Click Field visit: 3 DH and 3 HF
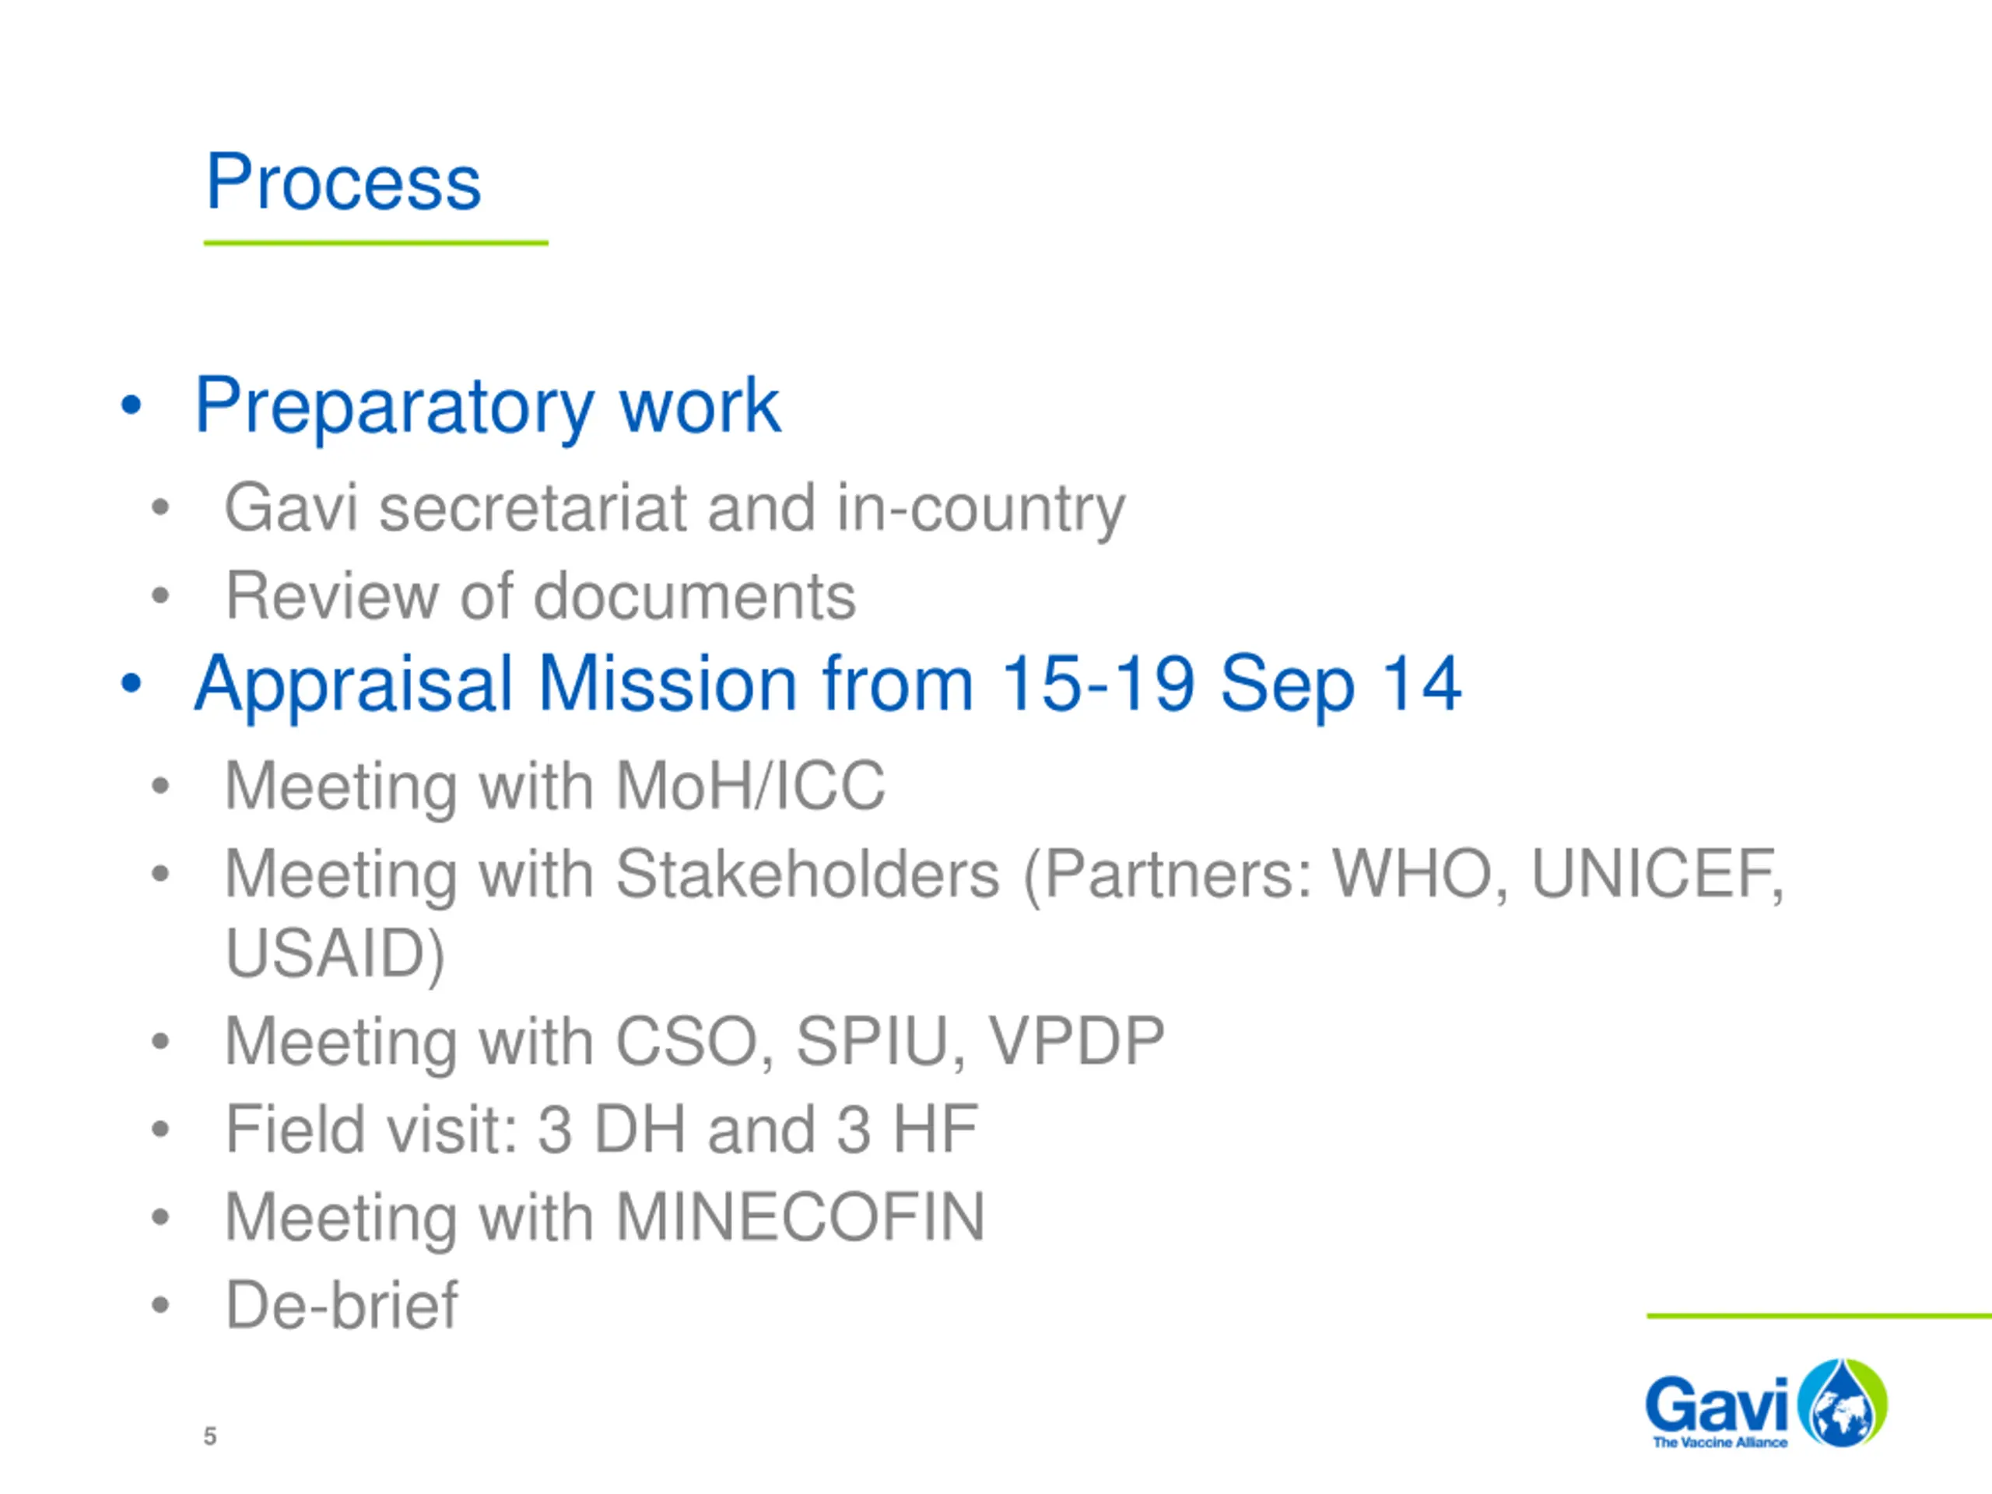Screen dimensions: 1992x1494 [601, 1128]
